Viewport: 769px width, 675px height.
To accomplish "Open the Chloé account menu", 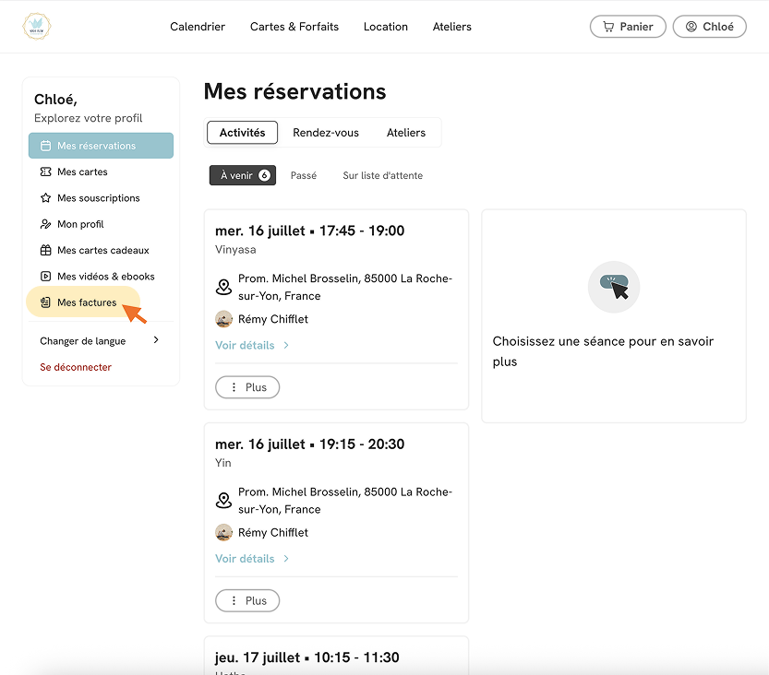I will [709, 27].
